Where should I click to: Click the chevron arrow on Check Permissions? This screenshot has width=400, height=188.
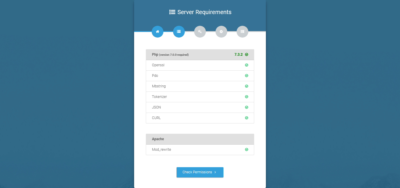215,172
